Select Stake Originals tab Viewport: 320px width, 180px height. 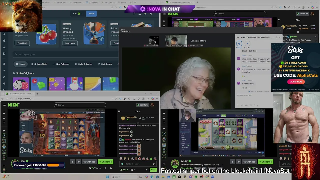coord(84,64)
